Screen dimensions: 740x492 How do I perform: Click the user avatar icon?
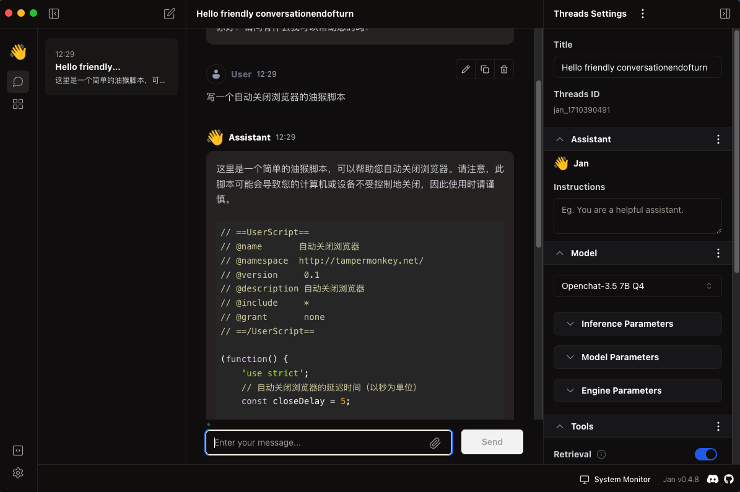pyautogui.click(x=215, y=74)
